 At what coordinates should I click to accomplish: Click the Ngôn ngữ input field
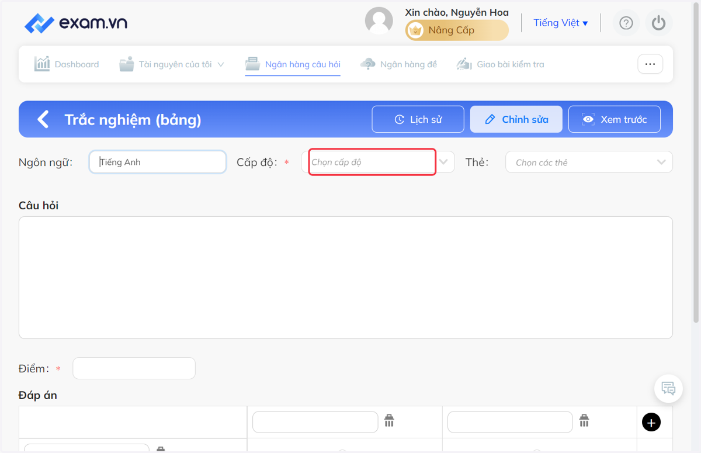(158, 162)
